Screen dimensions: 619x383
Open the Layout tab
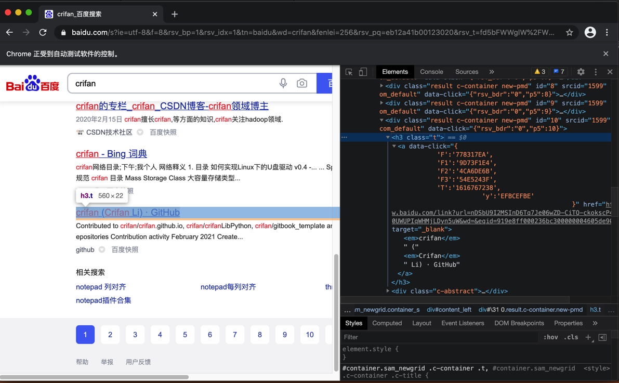click(x=422, y=323)
